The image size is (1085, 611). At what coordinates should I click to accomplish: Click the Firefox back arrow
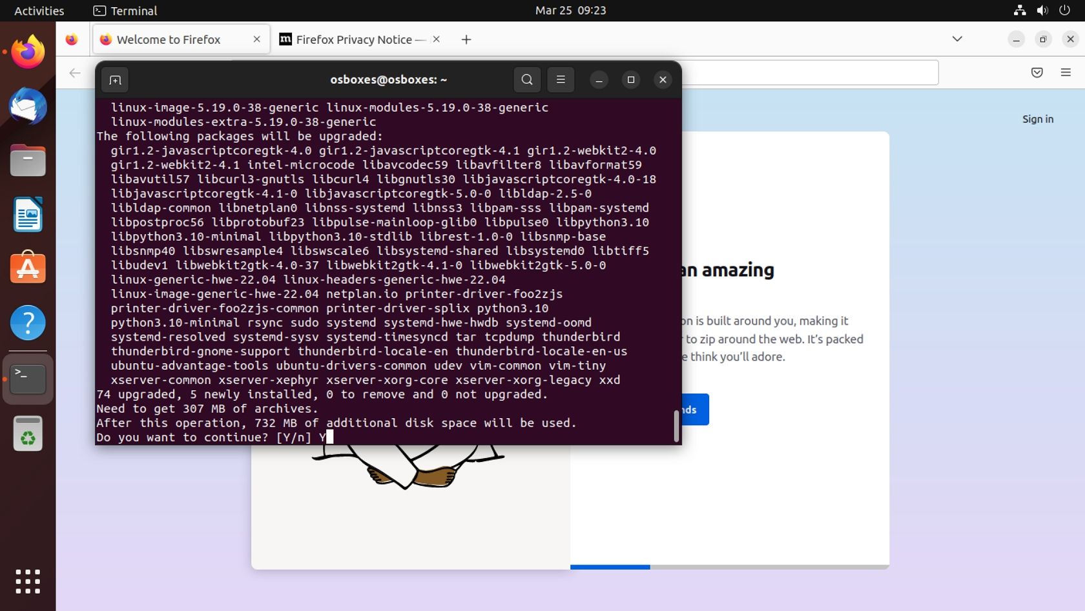[x=75, y=73]
